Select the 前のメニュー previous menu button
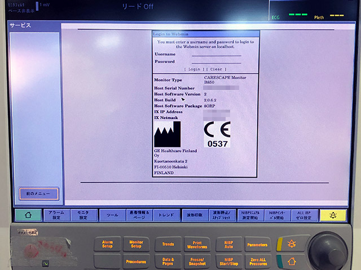 coord(38,193)
